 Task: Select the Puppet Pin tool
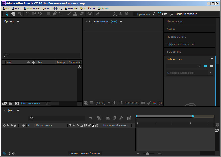coord(98,14)
